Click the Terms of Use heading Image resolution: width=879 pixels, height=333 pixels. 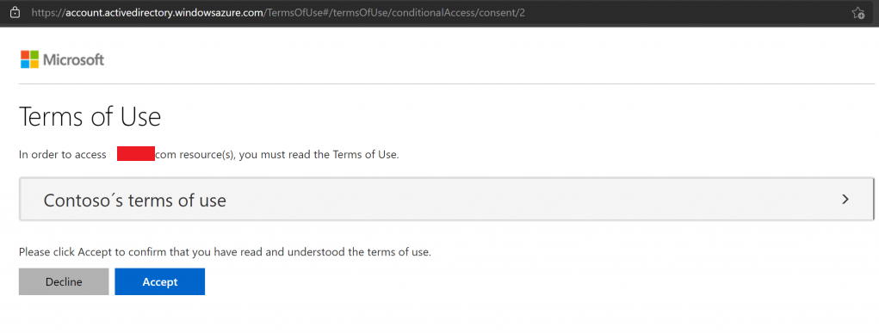point(90,117)
